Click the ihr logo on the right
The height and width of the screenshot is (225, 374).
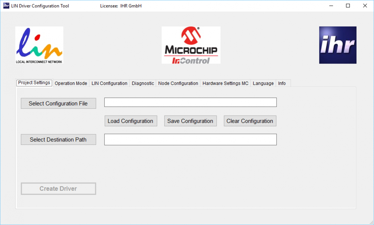338,45
